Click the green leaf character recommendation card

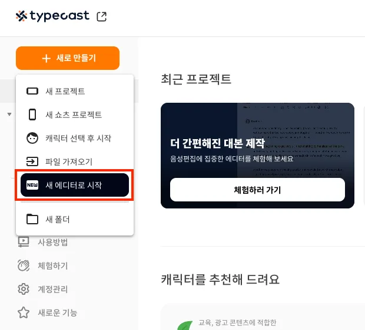(263, 317)
